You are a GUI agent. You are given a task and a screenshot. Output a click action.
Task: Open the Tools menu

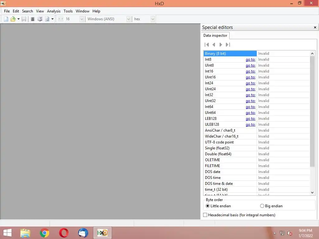click(x=68, y=11)
